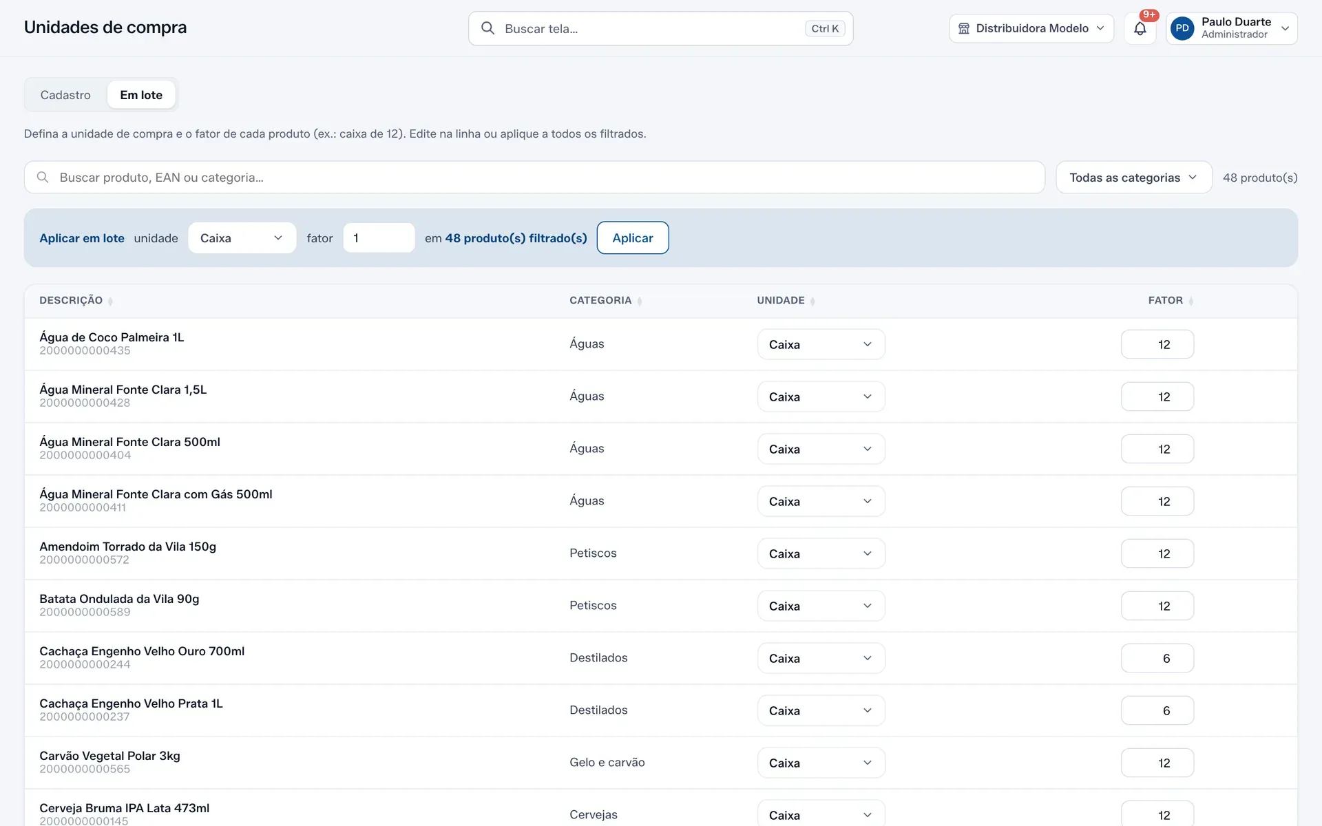Screen dimensions: 1322x826
Task: Open batch unidade Caixa dropdown
Action: pyautogui.click(x=242, y=238)
